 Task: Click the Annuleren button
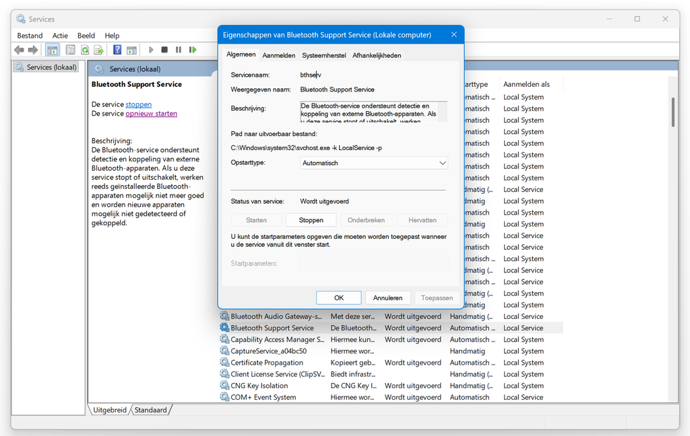coord(387,297)
